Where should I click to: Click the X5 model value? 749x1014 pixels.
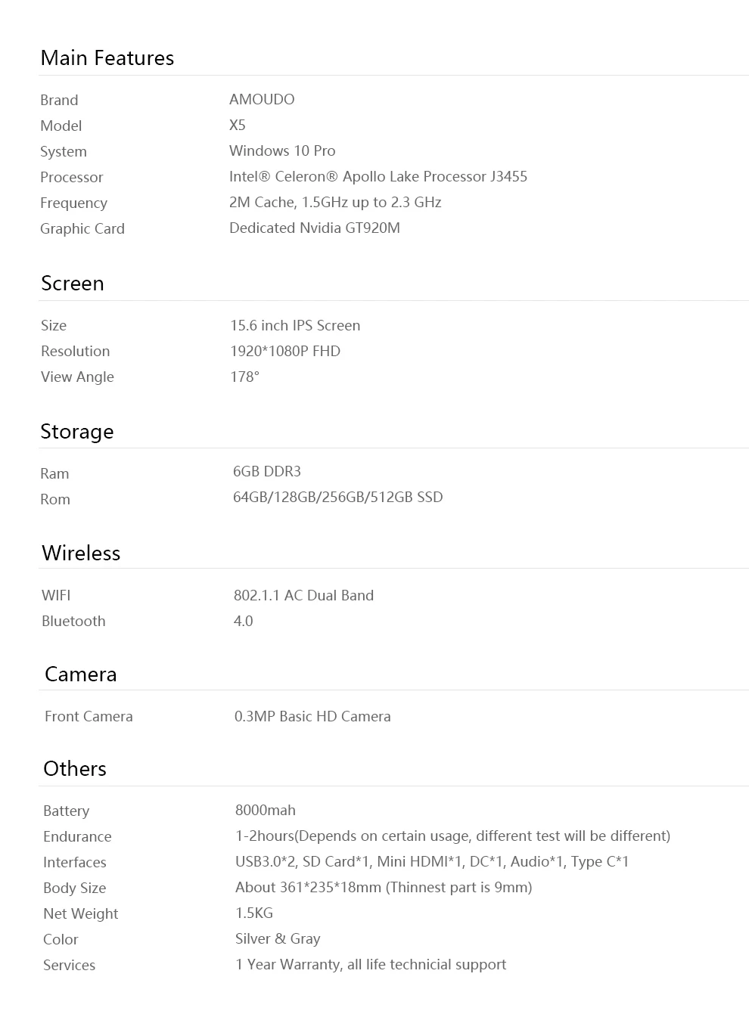[x=238, y=125]
